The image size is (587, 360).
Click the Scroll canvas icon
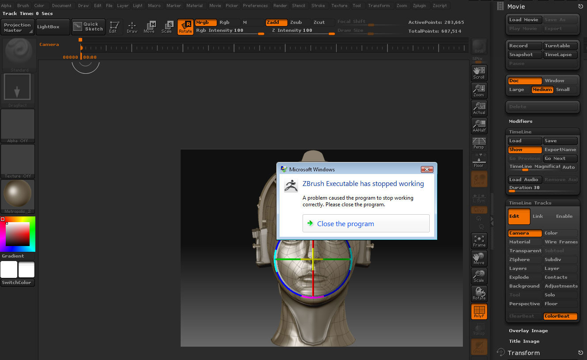pyautogui.click(x=479, y=72)
